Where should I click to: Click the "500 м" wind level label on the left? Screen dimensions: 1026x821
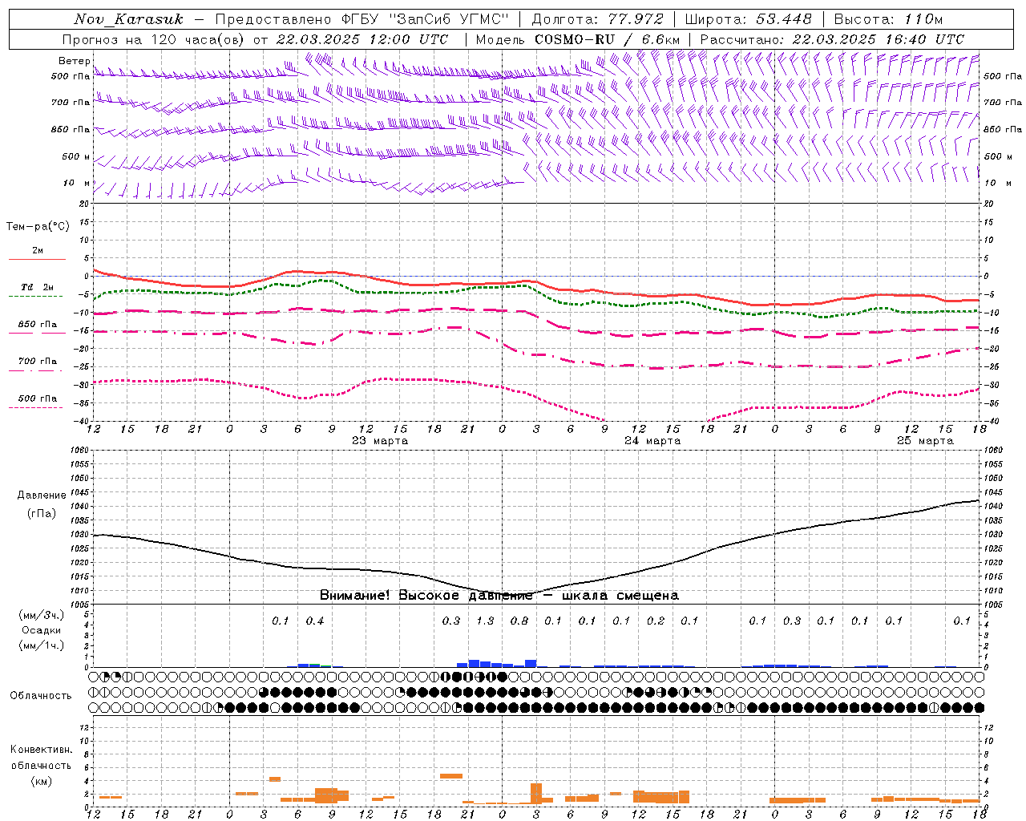pos(76,156)
